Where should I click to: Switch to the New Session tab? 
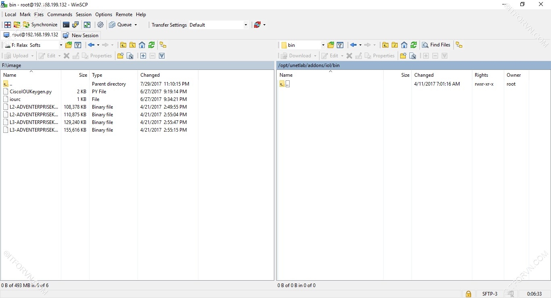click(x=81, y=36)
